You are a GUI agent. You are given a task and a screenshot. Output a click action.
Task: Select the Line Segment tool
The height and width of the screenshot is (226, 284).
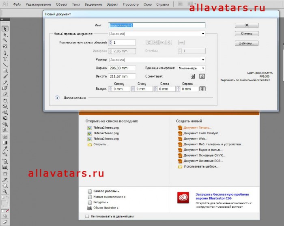[x=5, y=65]
